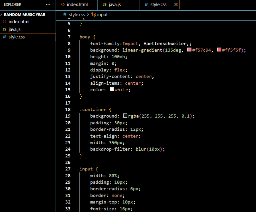This screenshot has width=256, height=212.
Task: Open java.js from the Explorer tree
Action: 14,29
